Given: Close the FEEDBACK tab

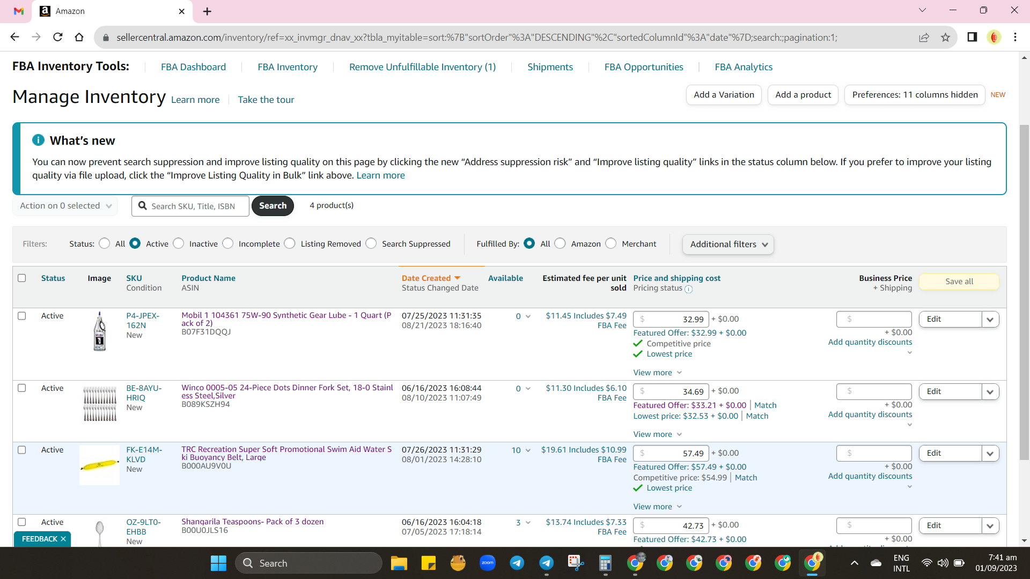Looking at the screenshot, I should pyautogui.click(x=63, y=539).
